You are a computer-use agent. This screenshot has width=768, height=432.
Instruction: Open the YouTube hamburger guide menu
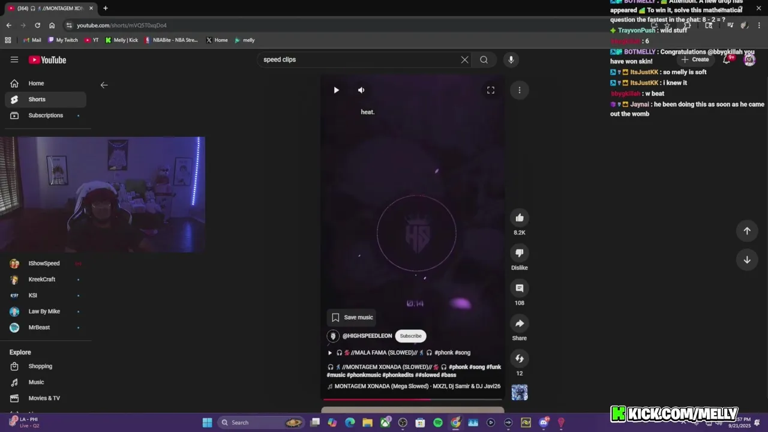click(x=14, y=59)
